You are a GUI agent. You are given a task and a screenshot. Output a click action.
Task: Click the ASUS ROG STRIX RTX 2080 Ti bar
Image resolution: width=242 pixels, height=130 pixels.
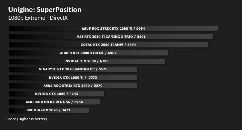(113, 28)
